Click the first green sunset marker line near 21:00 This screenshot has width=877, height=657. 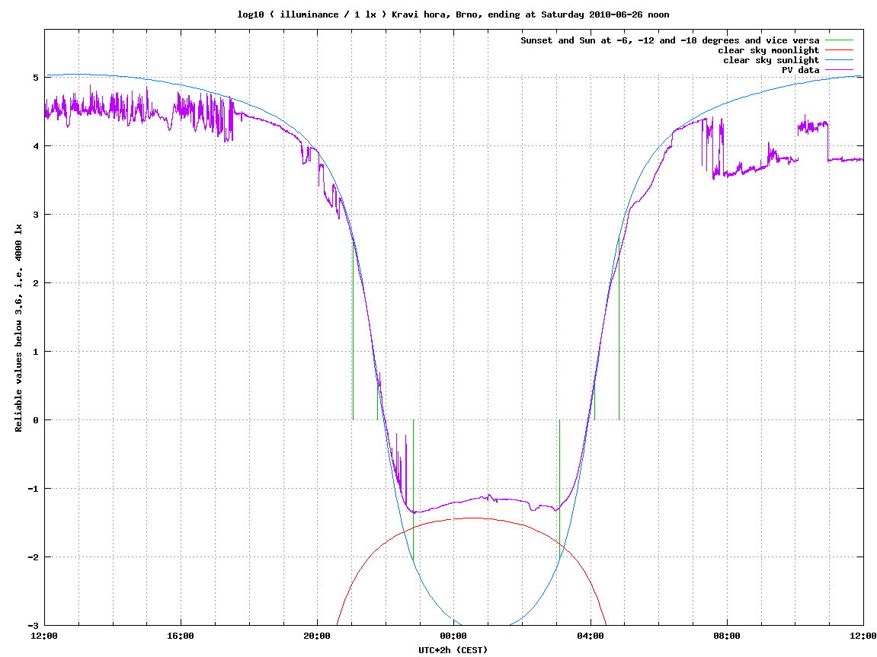tap(353, 330)
